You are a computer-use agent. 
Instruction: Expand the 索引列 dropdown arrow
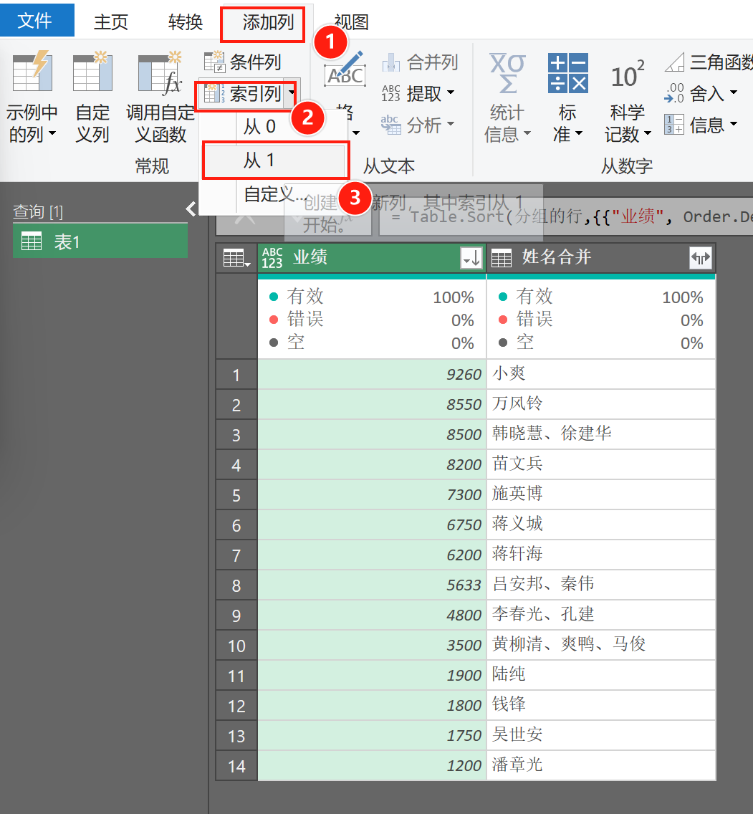click(291, 94)
